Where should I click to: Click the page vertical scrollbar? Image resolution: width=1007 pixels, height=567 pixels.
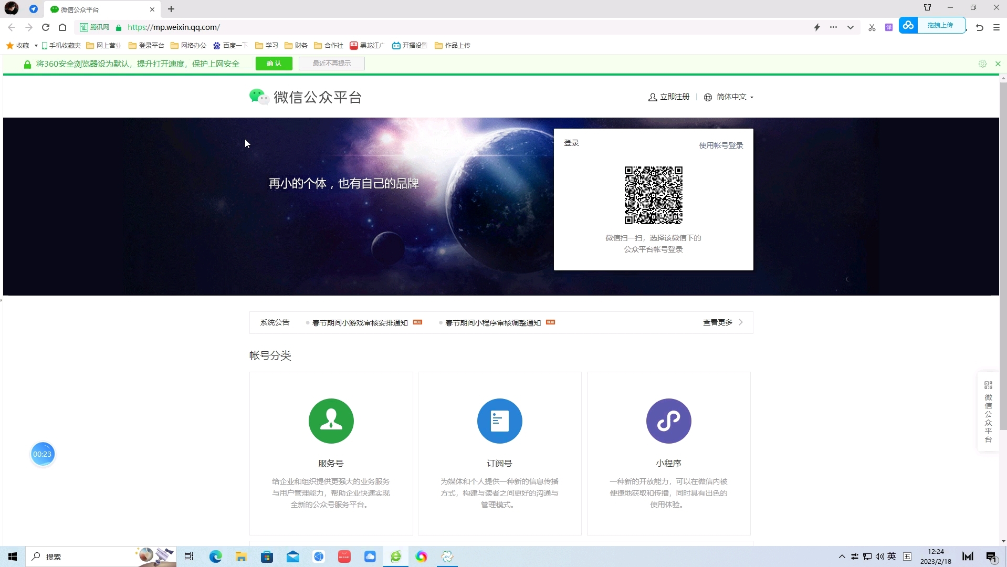(1003, 256)
